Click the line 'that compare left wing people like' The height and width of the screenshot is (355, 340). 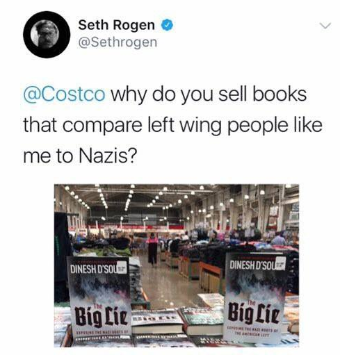click(173, 125)
